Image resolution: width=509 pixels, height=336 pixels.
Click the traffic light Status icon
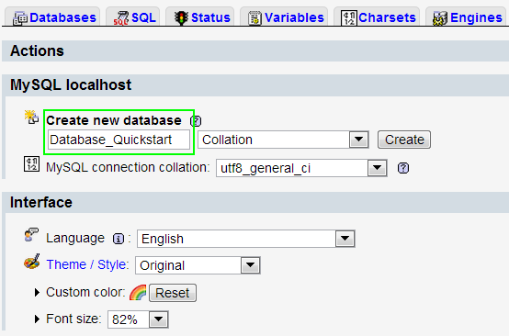pyautogui.click(x=181, y=17)
